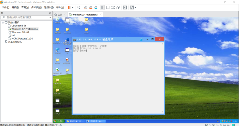The image size is (239, 126).
Task: Open the Recycle Bin desktop icon
Action: (58, 20)
